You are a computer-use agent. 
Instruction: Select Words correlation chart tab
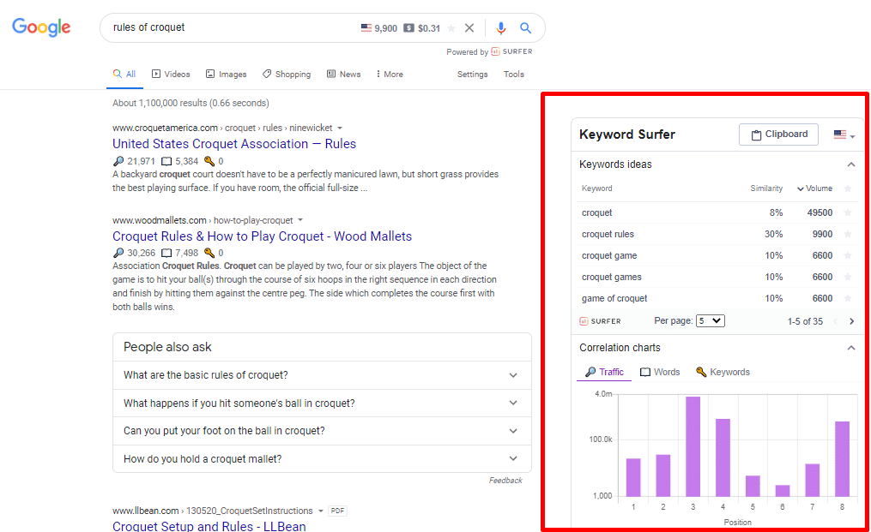pos(660,373)
